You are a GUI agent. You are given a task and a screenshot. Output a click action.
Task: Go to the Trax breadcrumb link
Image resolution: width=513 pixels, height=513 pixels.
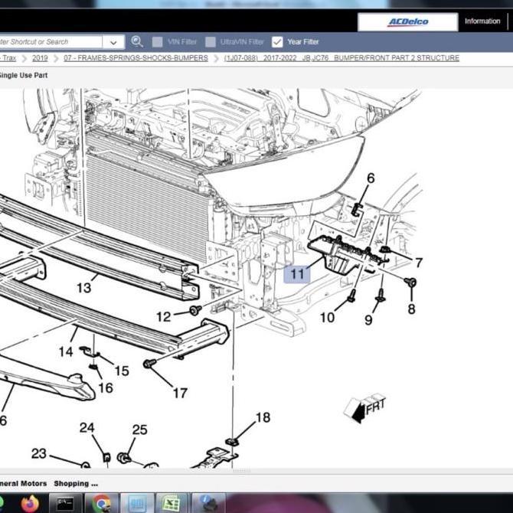[x=8, y=58]
